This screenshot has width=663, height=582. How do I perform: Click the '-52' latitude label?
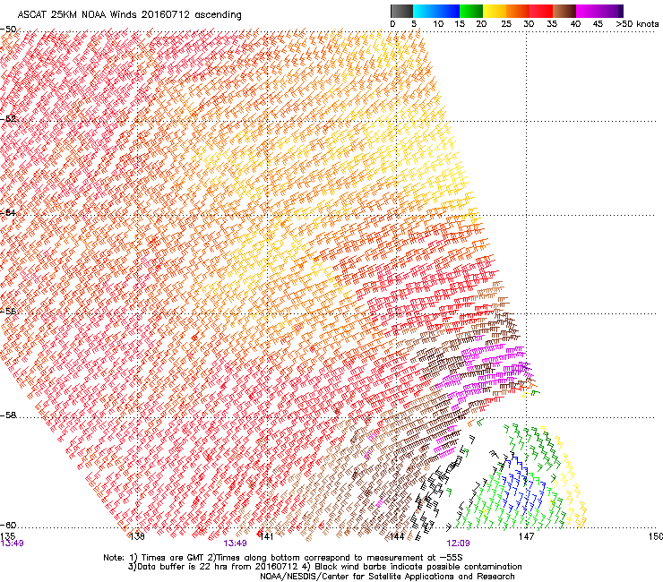click(8, 119)
